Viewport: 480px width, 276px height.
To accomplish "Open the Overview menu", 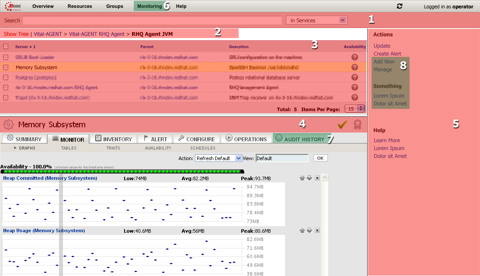I will (43, 6).
